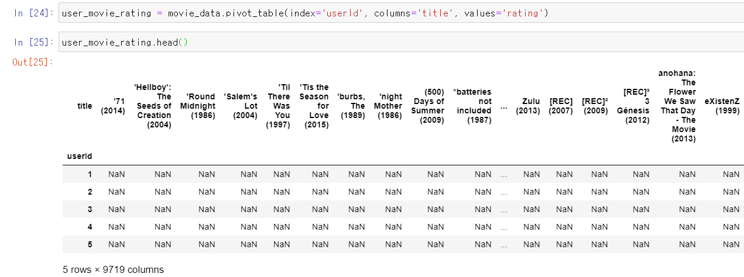Click 'burbs, The (1989) column header
The image size is (744, 277).
pos(351,106)
